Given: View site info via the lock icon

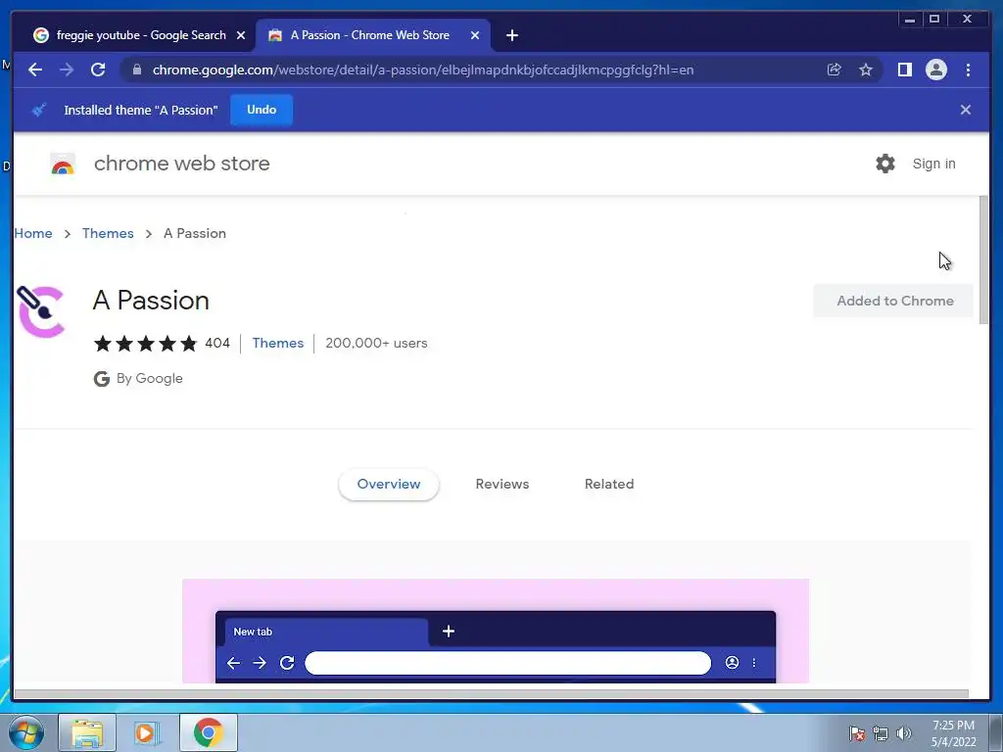Looking at the screenshot, I should [136, 70].
